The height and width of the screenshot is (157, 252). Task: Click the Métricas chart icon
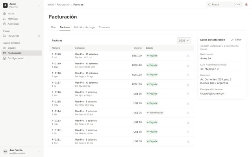4,19
